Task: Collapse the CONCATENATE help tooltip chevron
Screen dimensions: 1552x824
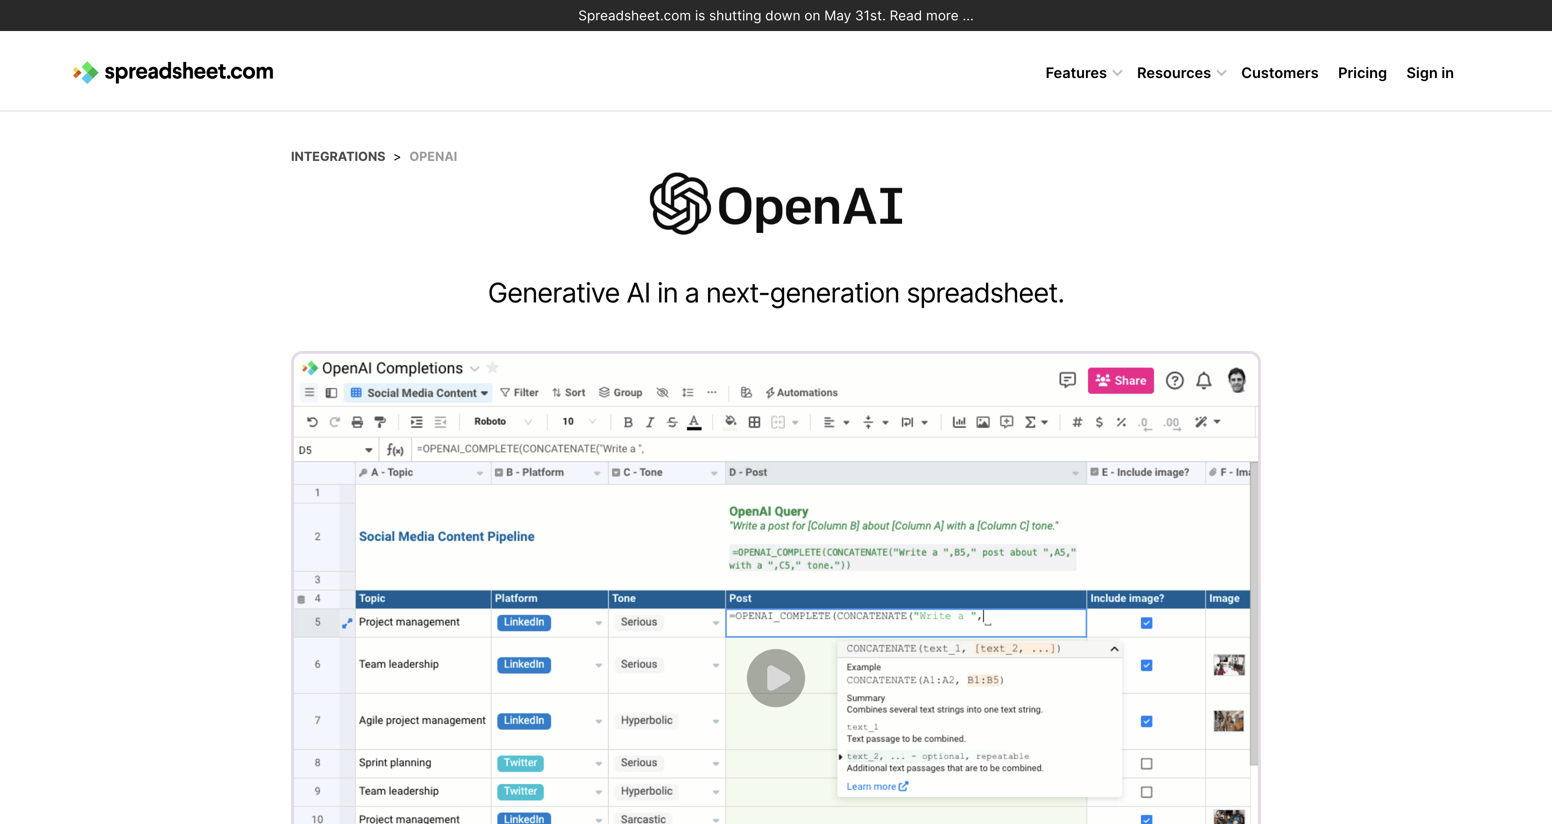Action: pos(1114,649)
